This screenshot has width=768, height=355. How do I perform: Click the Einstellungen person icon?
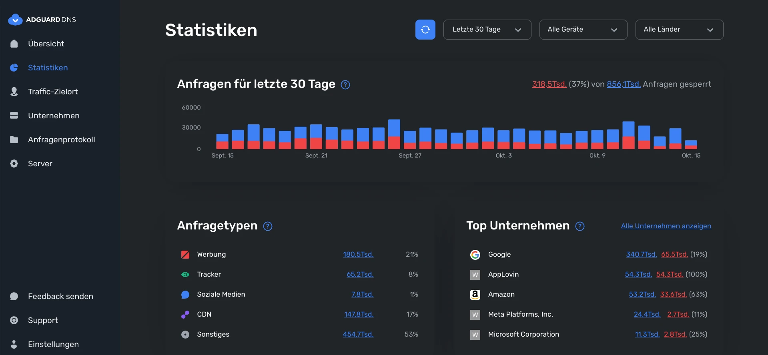(x=14, y=344)
